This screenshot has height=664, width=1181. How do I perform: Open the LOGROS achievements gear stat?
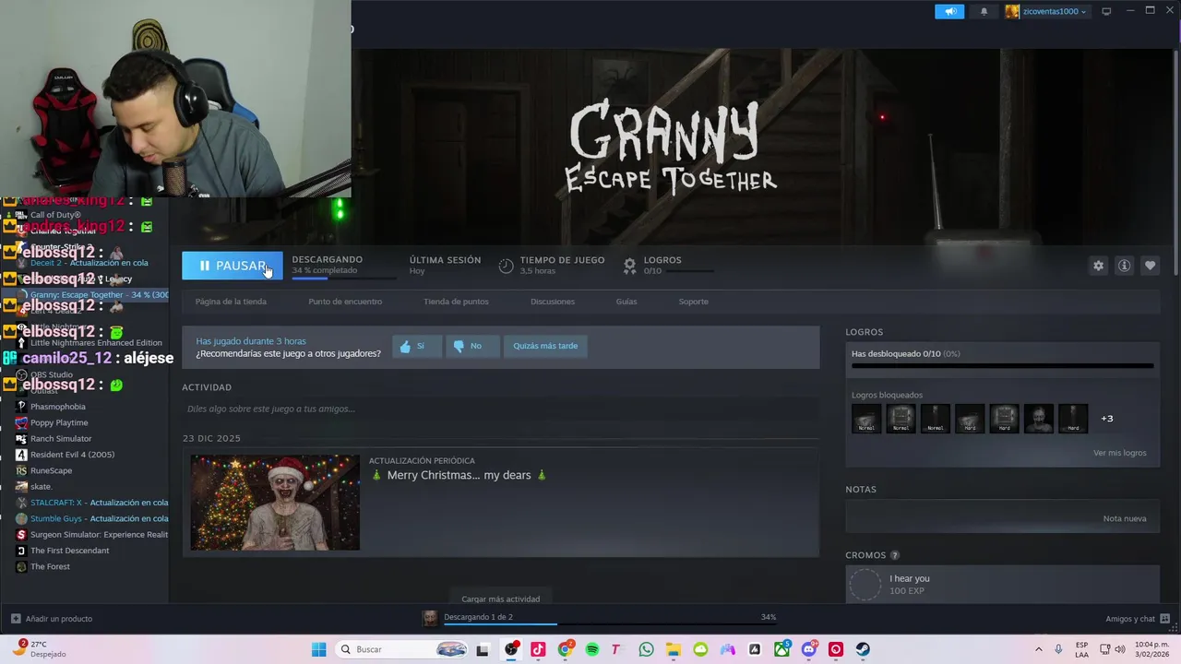629,266
